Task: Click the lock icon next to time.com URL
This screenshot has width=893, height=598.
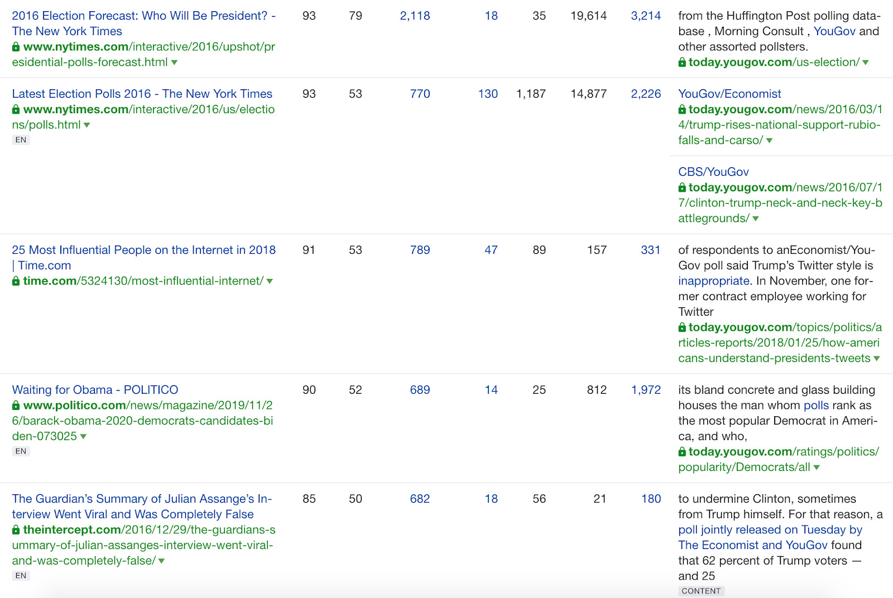Action: pyautogui.click(x=15, y=281)
